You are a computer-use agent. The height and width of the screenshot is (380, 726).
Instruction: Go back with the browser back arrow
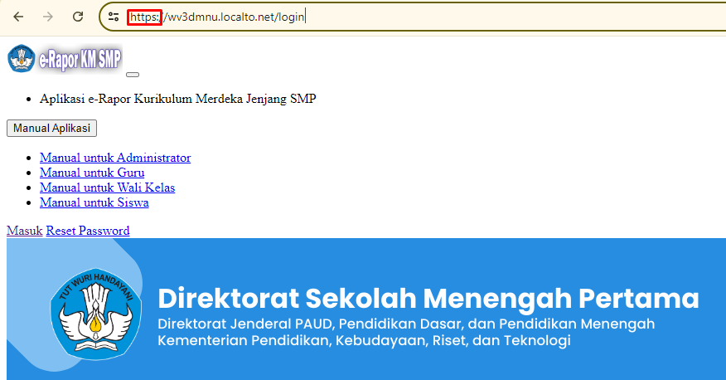coord(18,17)
